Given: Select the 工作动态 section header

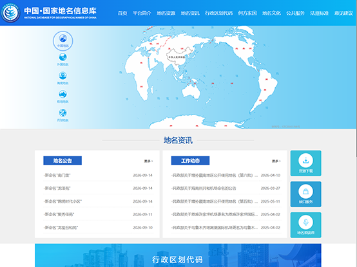Looking at the screenshot, I should tap(190, 161).
